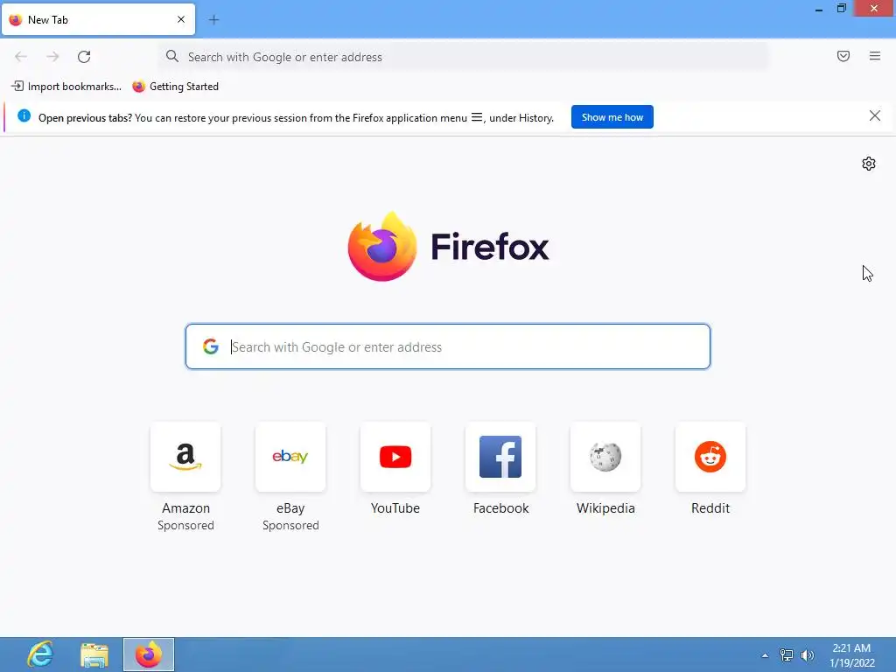Click Show me how button
896x672 pixels.
[612, 117]
